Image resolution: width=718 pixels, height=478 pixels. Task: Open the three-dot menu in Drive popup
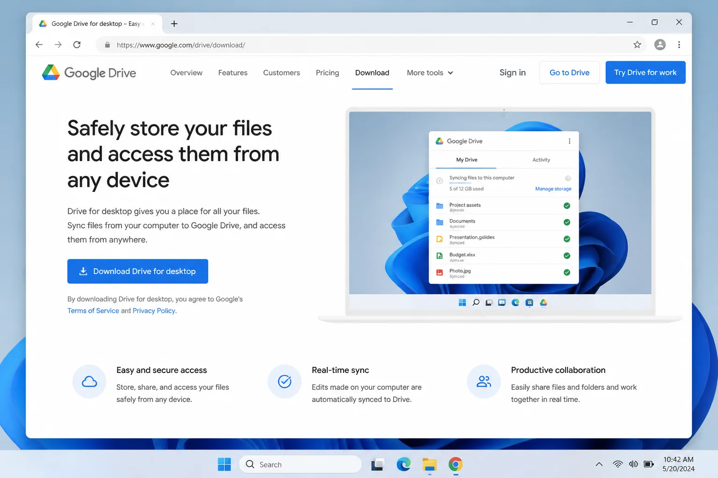(x=569, y=141)
